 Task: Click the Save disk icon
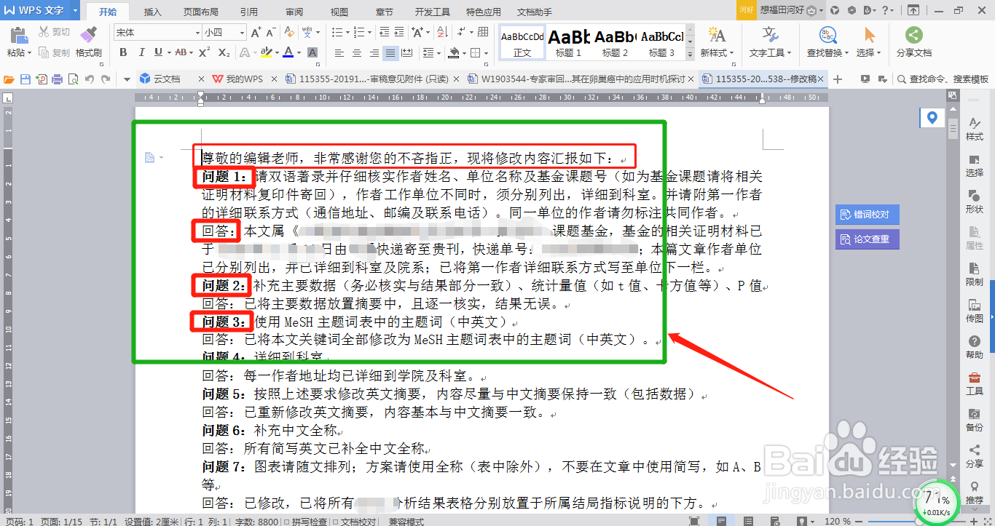coord(25,79)
